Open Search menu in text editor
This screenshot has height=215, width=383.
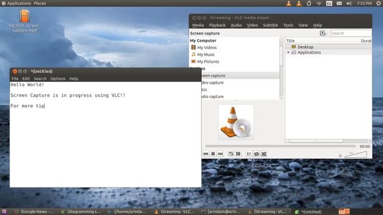(40, 78)
